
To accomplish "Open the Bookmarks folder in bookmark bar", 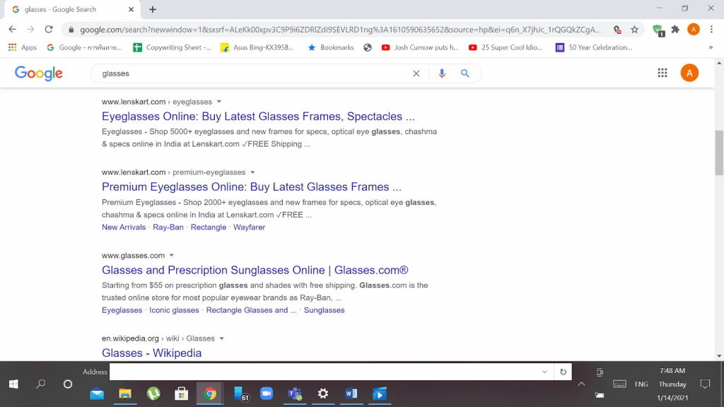I will point(331,47).
